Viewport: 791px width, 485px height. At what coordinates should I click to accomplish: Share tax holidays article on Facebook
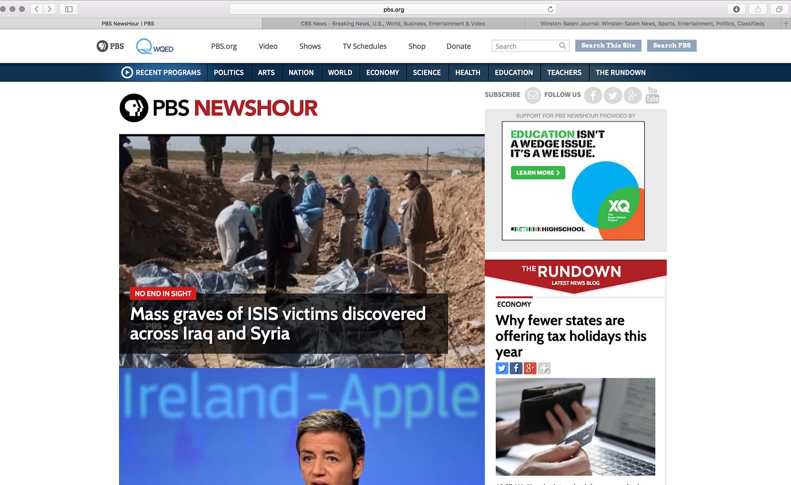pyautogui.click(x=516, y=368)
